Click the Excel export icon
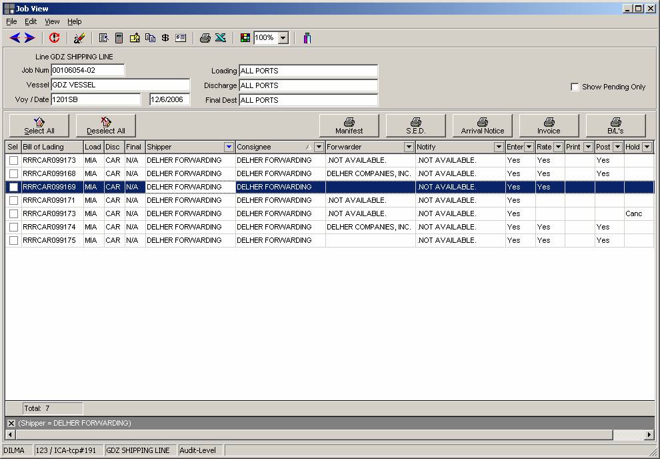Screen dimensions: 660x459 pos(221,38)
